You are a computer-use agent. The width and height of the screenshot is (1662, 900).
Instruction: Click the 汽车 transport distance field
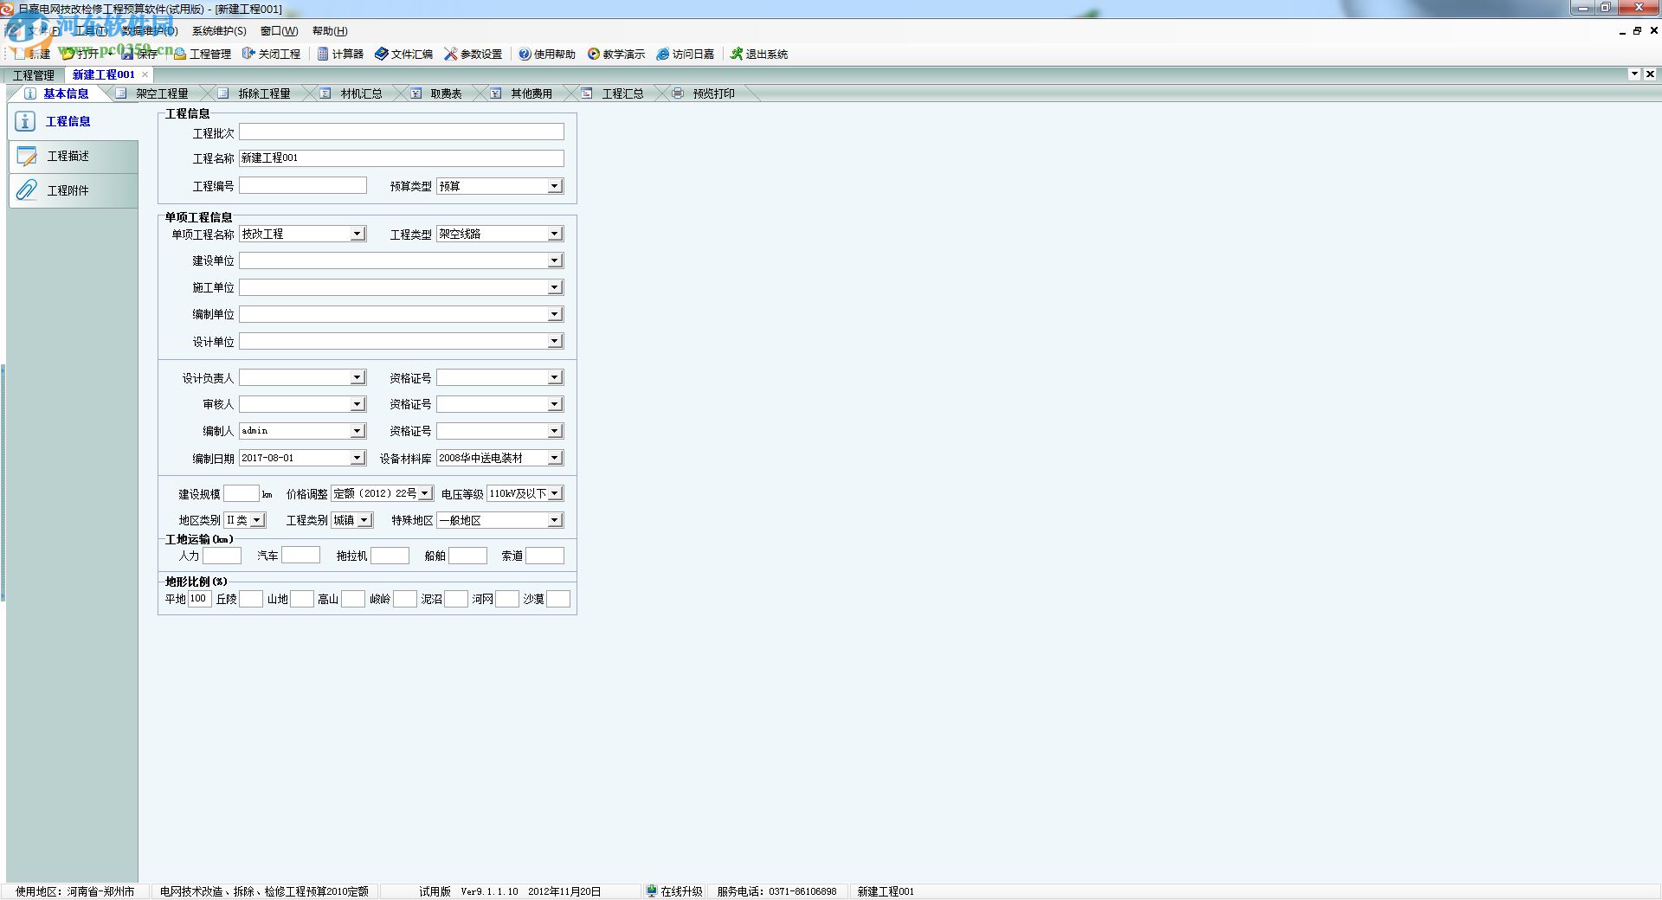(300, 556)
